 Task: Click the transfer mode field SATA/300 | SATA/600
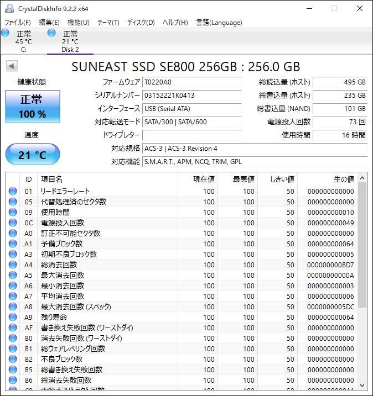tap(191, 122)
